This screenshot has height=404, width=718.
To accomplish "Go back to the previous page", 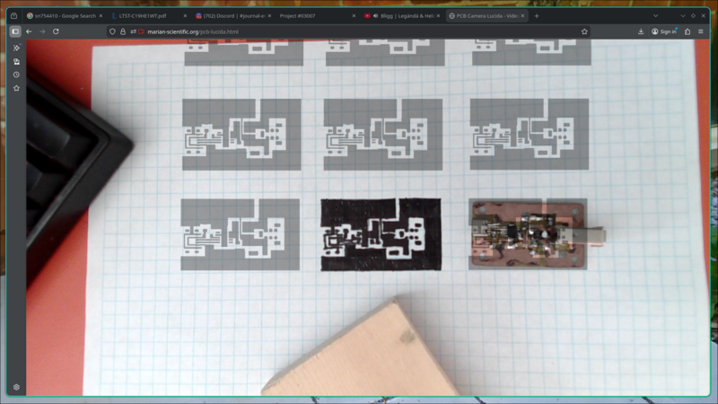I will 29,31.
